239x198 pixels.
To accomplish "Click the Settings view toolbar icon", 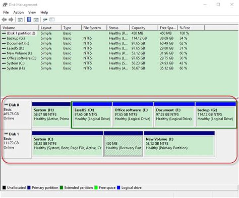I will [52, 20].
